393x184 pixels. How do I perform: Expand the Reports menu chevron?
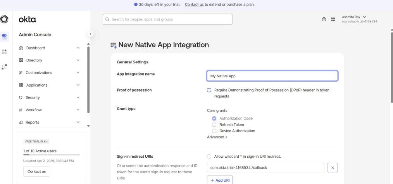[x=78, y=122]
